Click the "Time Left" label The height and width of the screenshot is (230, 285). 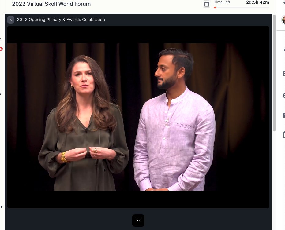point(222,2)
